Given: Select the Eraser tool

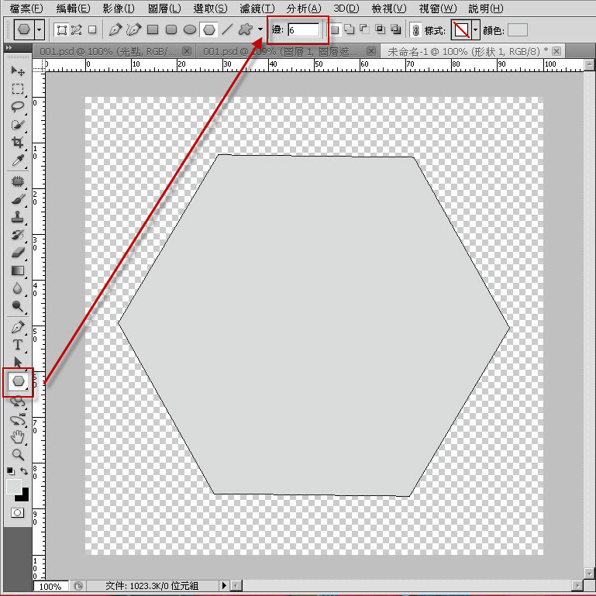Looking at the screenshot, I should (18, 253).
